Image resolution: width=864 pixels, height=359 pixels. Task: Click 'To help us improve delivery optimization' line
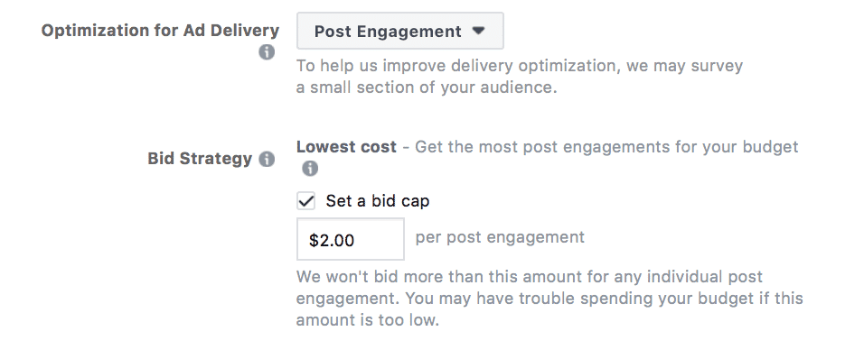point(520,66)
